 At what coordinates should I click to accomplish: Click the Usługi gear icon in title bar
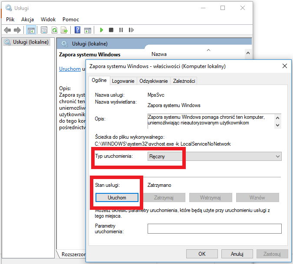point(9,8)
